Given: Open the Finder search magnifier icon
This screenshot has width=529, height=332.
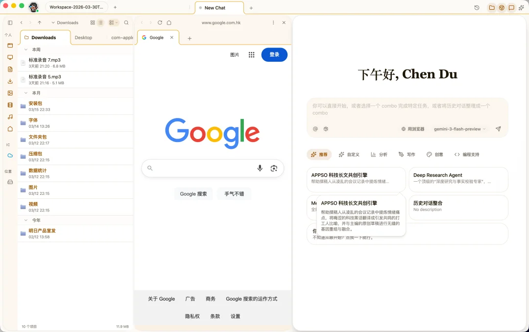Looking at the screenshot, I should coord(126,23).
